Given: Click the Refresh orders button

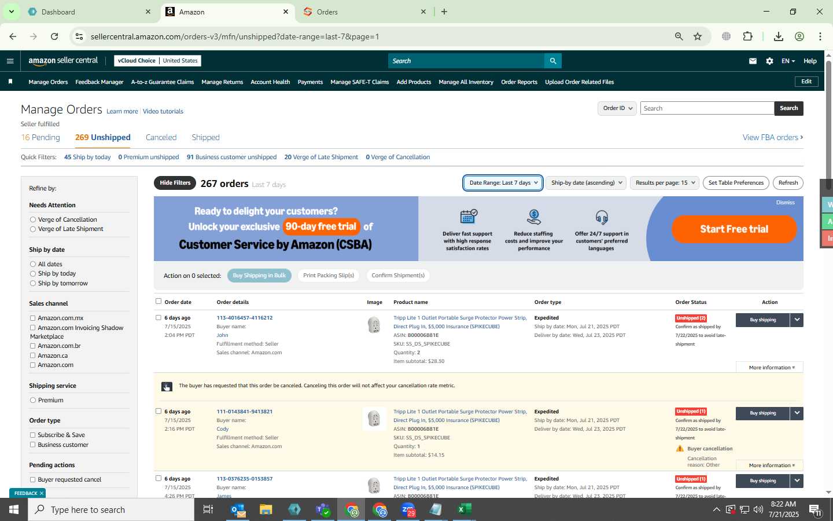Looking at the screenshot, I should tap(788, 183).
